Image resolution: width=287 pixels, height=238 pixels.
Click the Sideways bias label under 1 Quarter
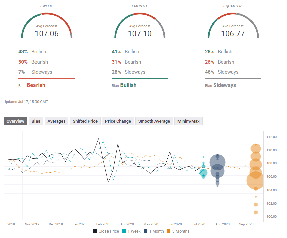tap(224, 85)
